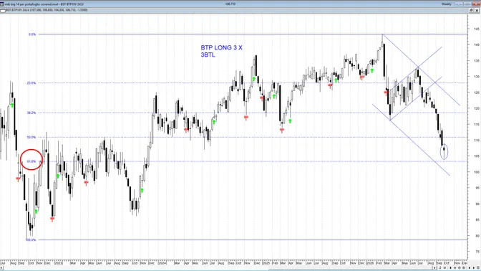
Task: Click the 120 price label on right axis
Action: pyautogui.click(x=477, y=108)
